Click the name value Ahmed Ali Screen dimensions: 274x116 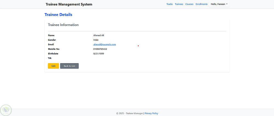tap(99, 35)
